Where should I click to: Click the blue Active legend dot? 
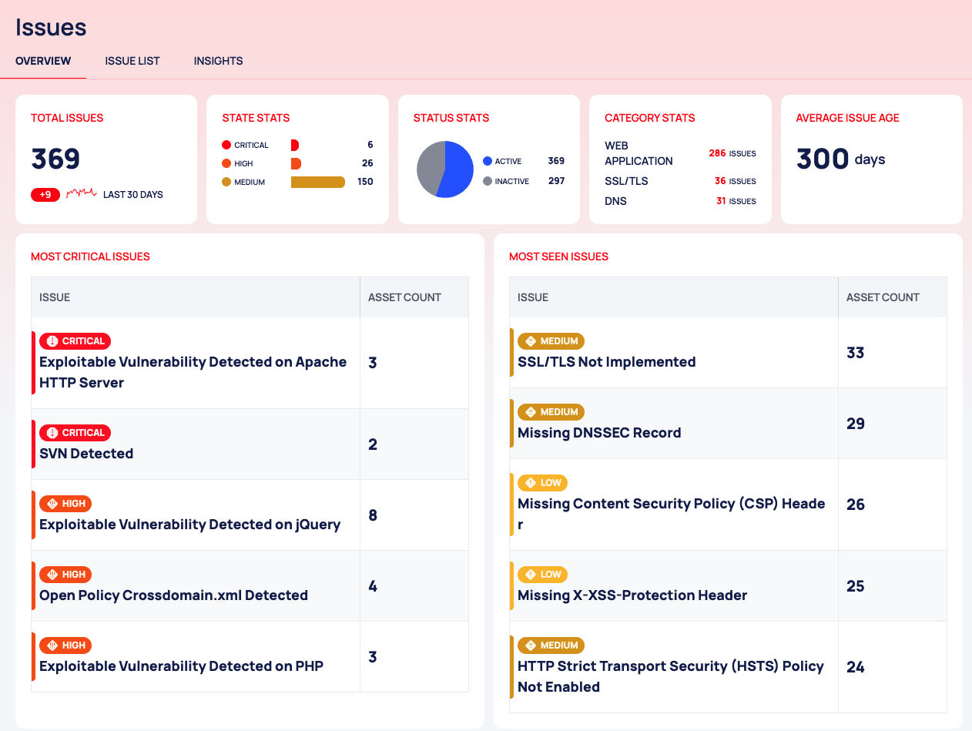(x=488, y=161)
